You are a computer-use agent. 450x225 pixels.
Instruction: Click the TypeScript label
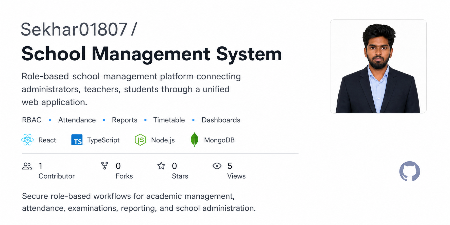pyautogui.click(x=103, y=140)
